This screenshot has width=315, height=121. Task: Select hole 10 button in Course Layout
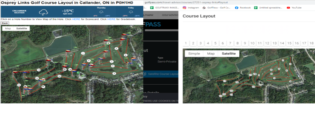coord(252,43)
